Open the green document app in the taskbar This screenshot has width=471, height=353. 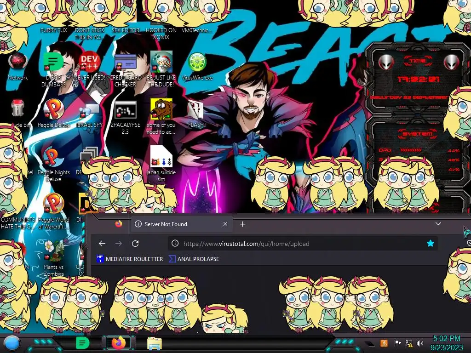[82, 343]
